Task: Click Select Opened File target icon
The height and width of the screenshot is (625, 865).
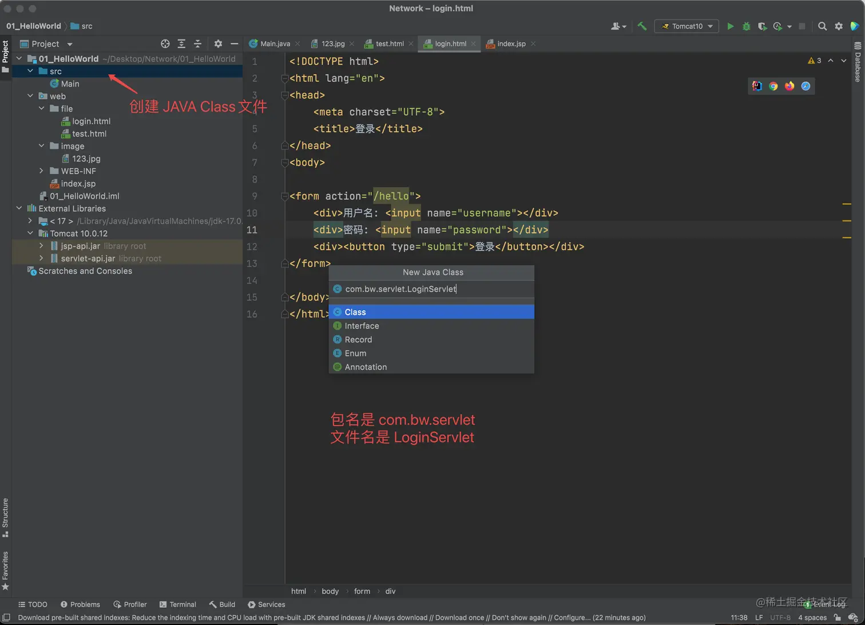Action: tap(165, 43)
